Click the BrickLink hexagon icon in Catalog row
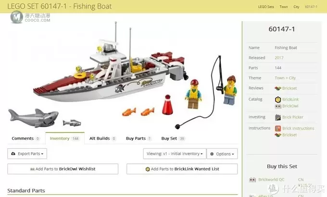The width and height of the screenshot is (327, 197). (278, 100)
